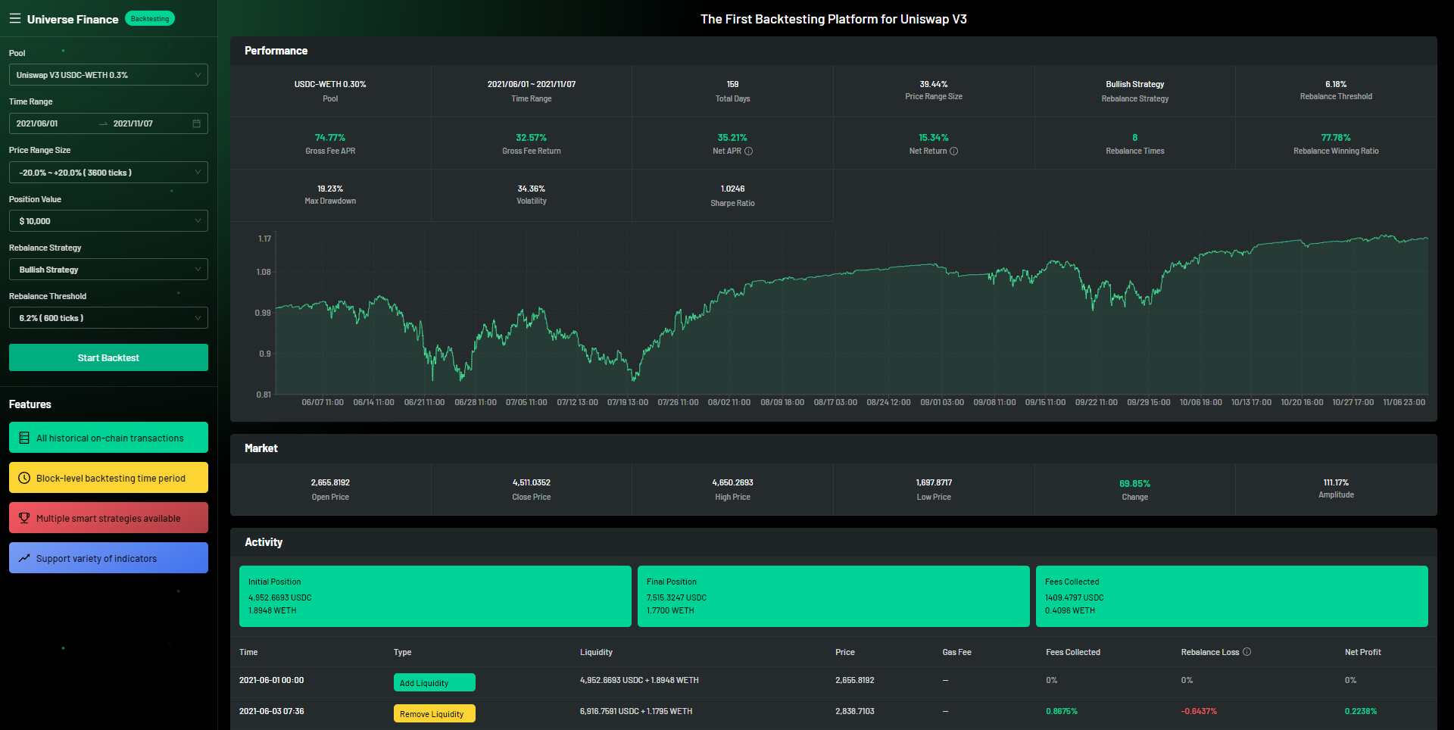Open the hamburger menu icon

point(15,18)
